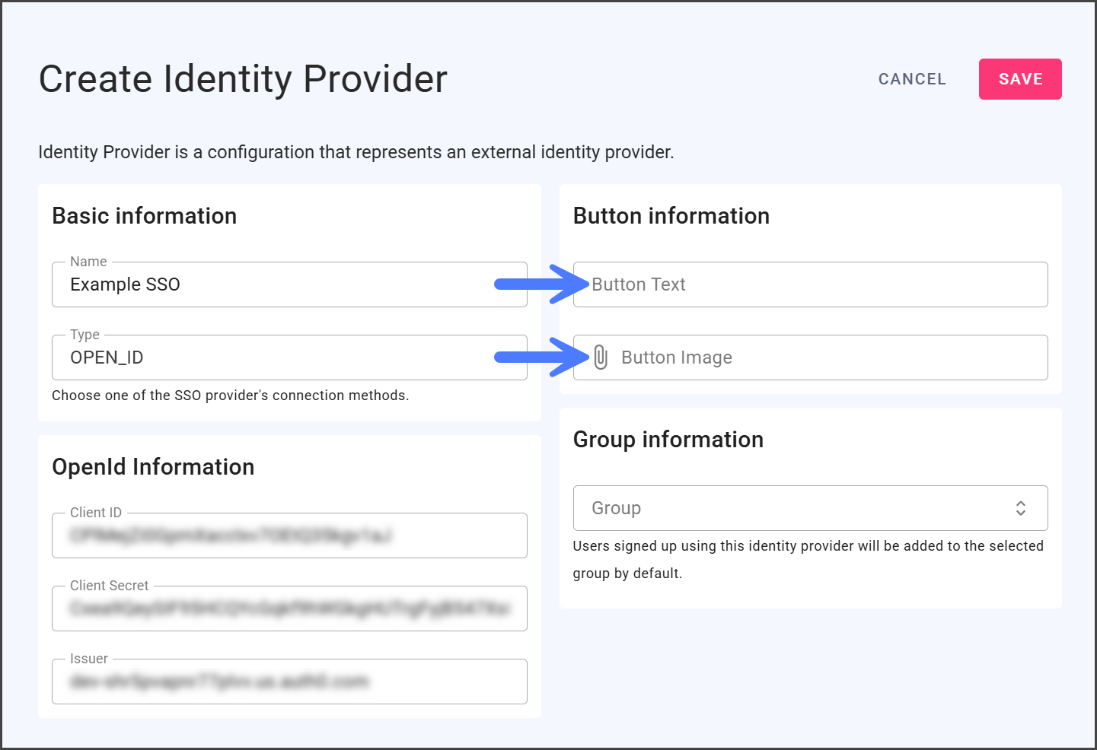Click the Issuer input field

tap(289, 682)
